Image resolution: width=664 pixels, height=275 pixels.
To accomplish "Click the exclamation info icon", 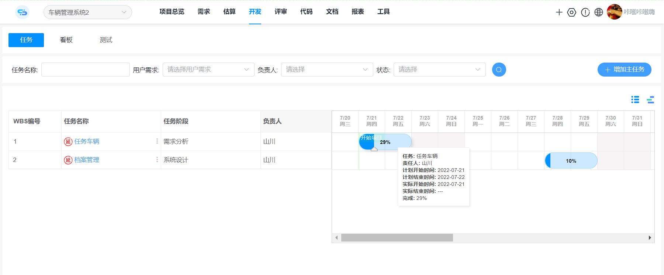I will [585, 12].
